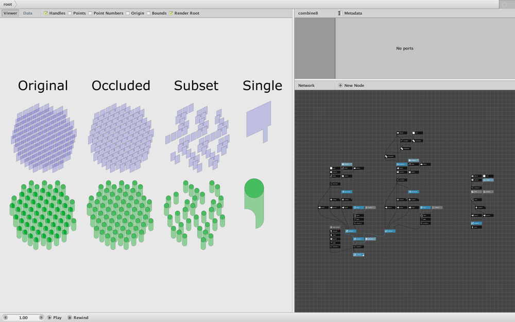Click the frame number field showing 1.00
The height and width of the screenshot is (322, 515).
click(x=23, y=317)
